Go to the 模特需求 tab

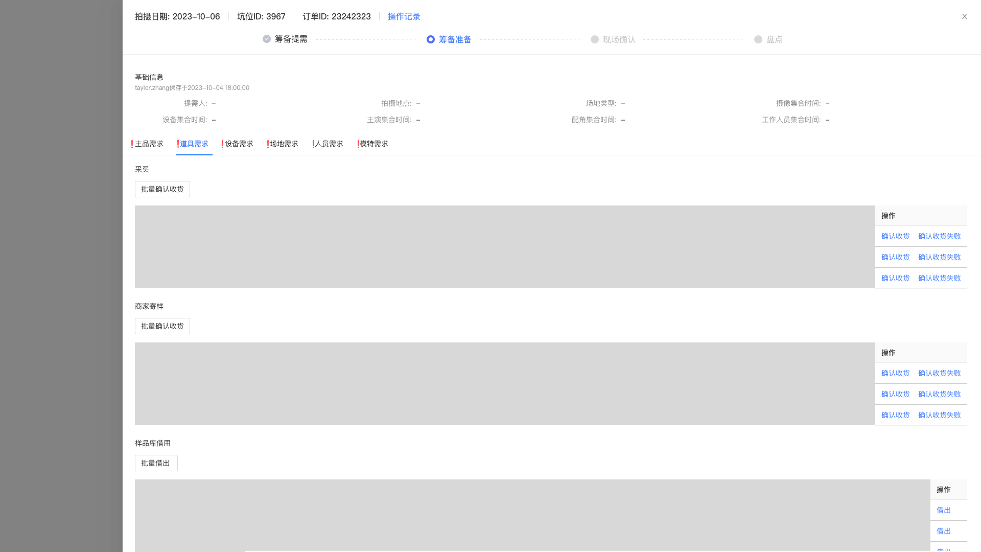pyautogui.click(x=373, y=144)
